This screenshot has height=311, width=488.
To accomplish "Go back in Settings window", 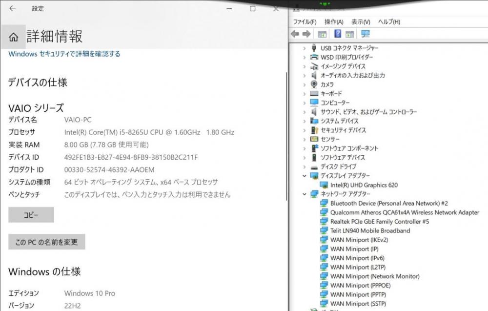I will coord(13,8).
